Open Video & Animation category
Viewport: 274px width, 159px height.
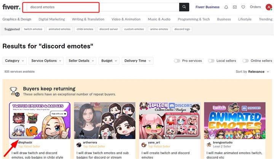(126, 19)
